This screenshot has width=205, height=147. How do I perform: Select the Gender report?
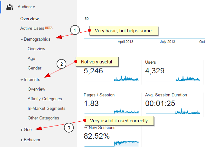click(x=34, y=68)
